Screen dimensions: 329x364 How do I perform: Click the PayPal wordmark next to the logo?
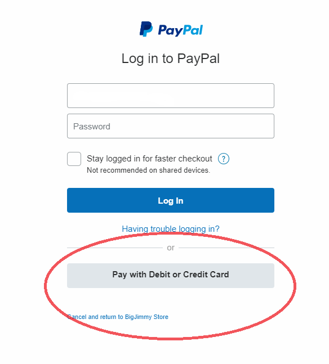pyautogui.click(x=180, y=30)
